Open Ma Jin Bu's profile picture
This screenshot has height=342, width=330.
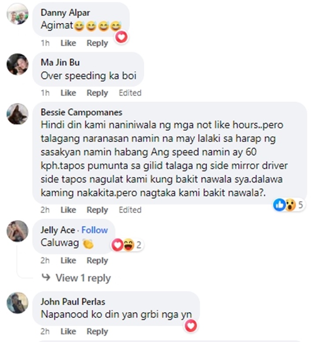click(x=18, y=64)
